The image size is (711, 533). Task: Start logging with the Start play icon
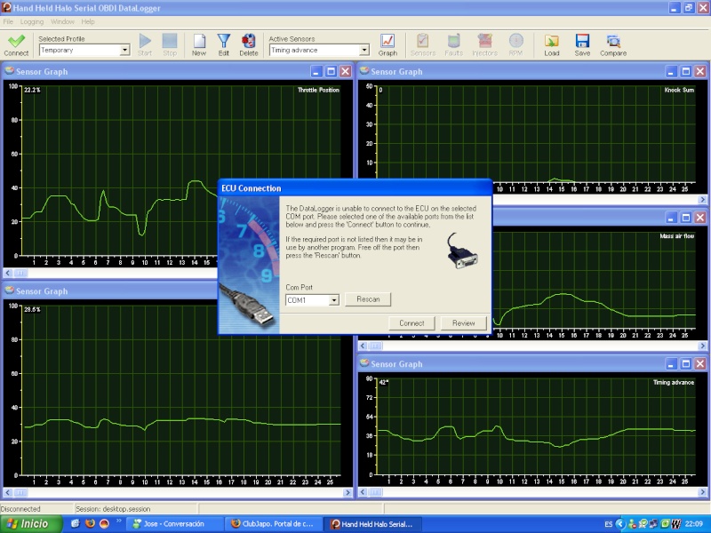pos(145,45)
